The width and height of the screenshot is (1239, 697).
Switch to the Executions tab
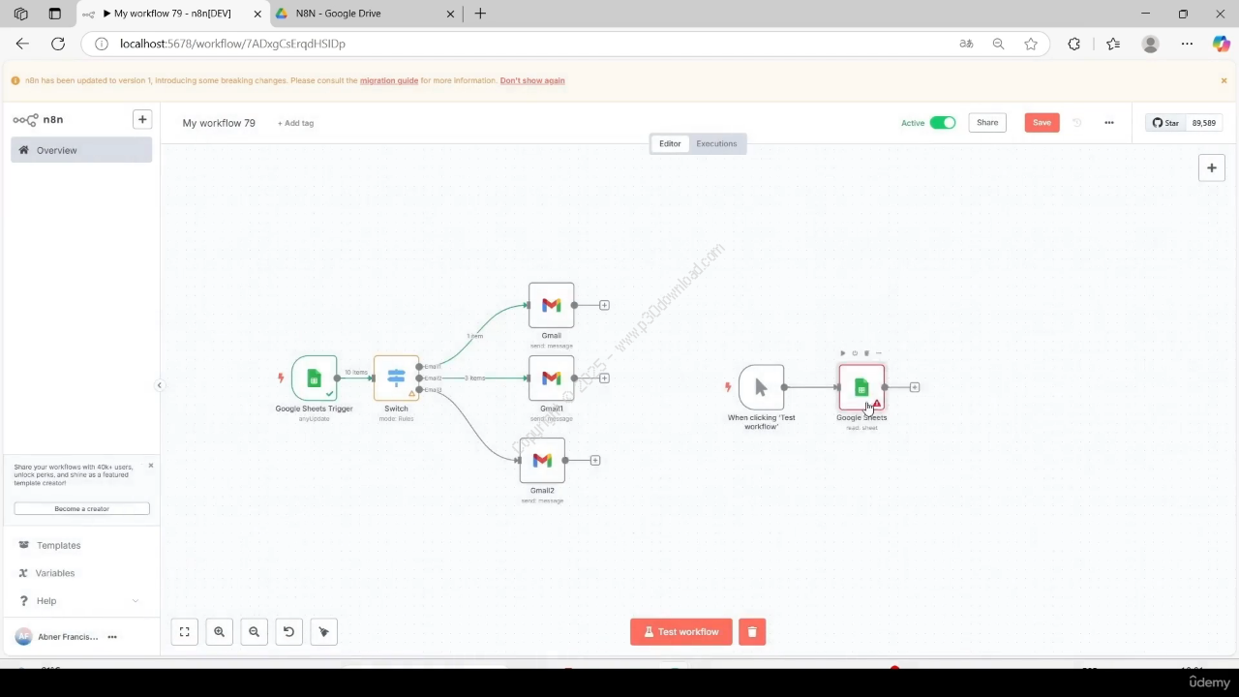tap(716, 143)
